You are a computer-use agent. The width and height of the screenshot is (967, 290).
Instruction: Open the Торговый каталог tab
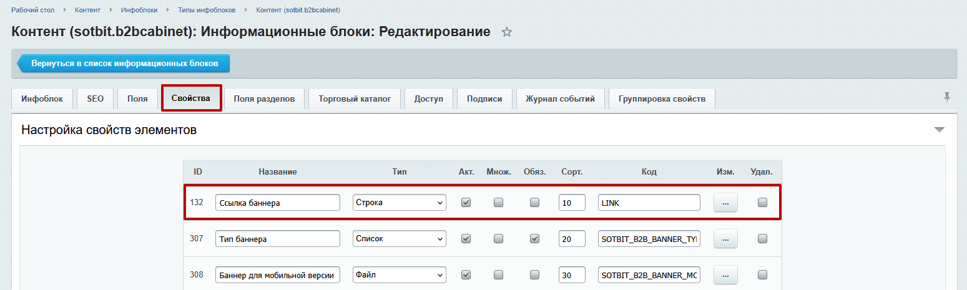click(355, 99)
